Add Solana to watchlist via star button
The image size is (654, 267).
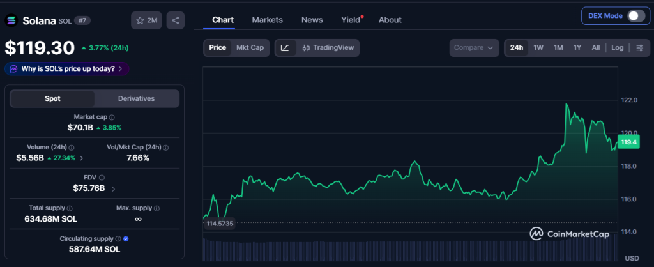pyautogui.click(x=146, y=20)
